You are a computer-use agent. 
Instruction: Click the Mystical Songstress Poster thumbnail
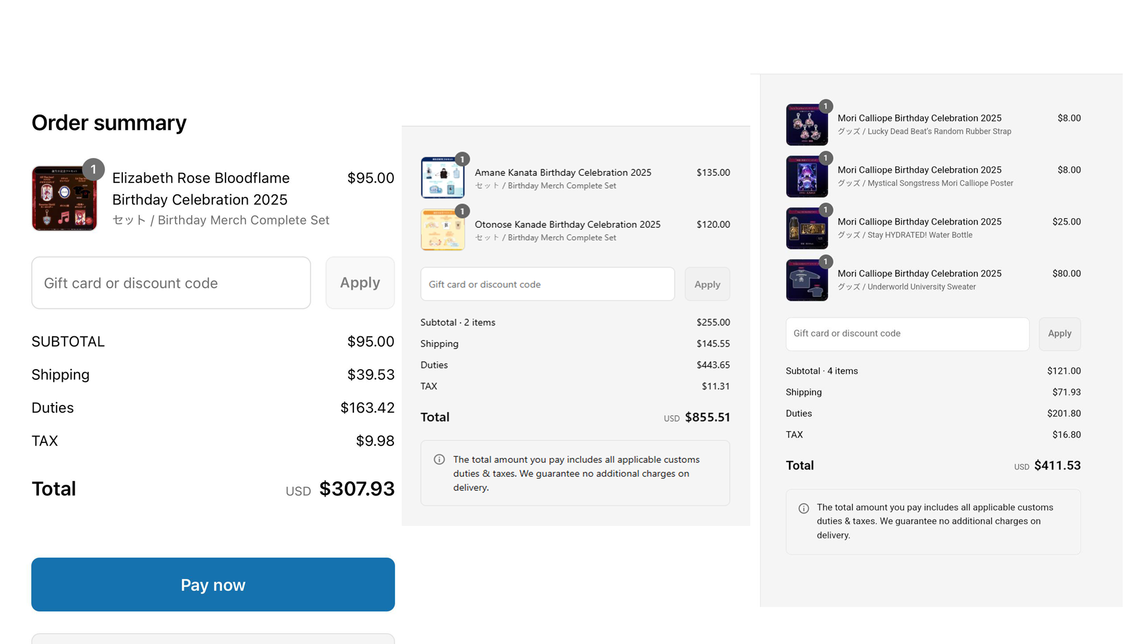point(806,177)
